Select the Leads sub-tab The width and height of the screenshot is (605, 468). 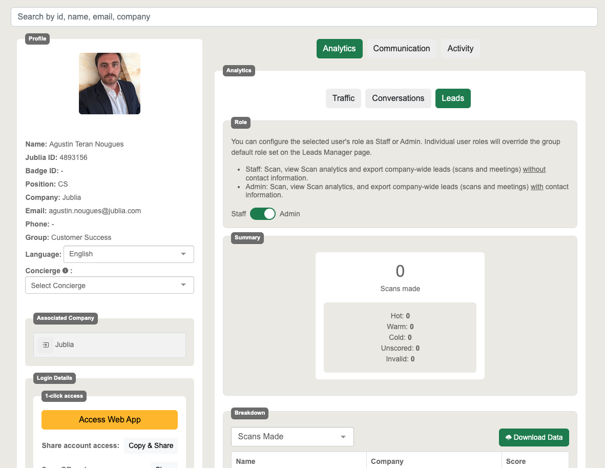point(453,98)
